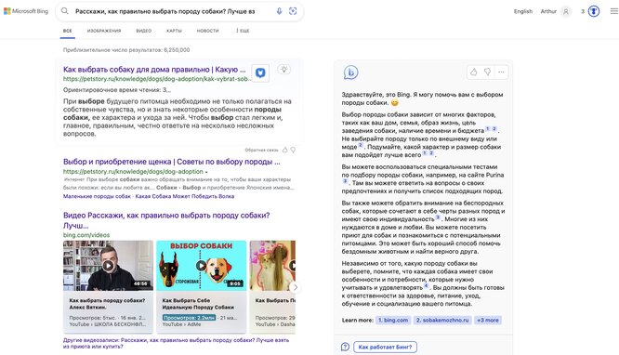
Task: Click the bing.com/videos source link
Action: point(86,235)
